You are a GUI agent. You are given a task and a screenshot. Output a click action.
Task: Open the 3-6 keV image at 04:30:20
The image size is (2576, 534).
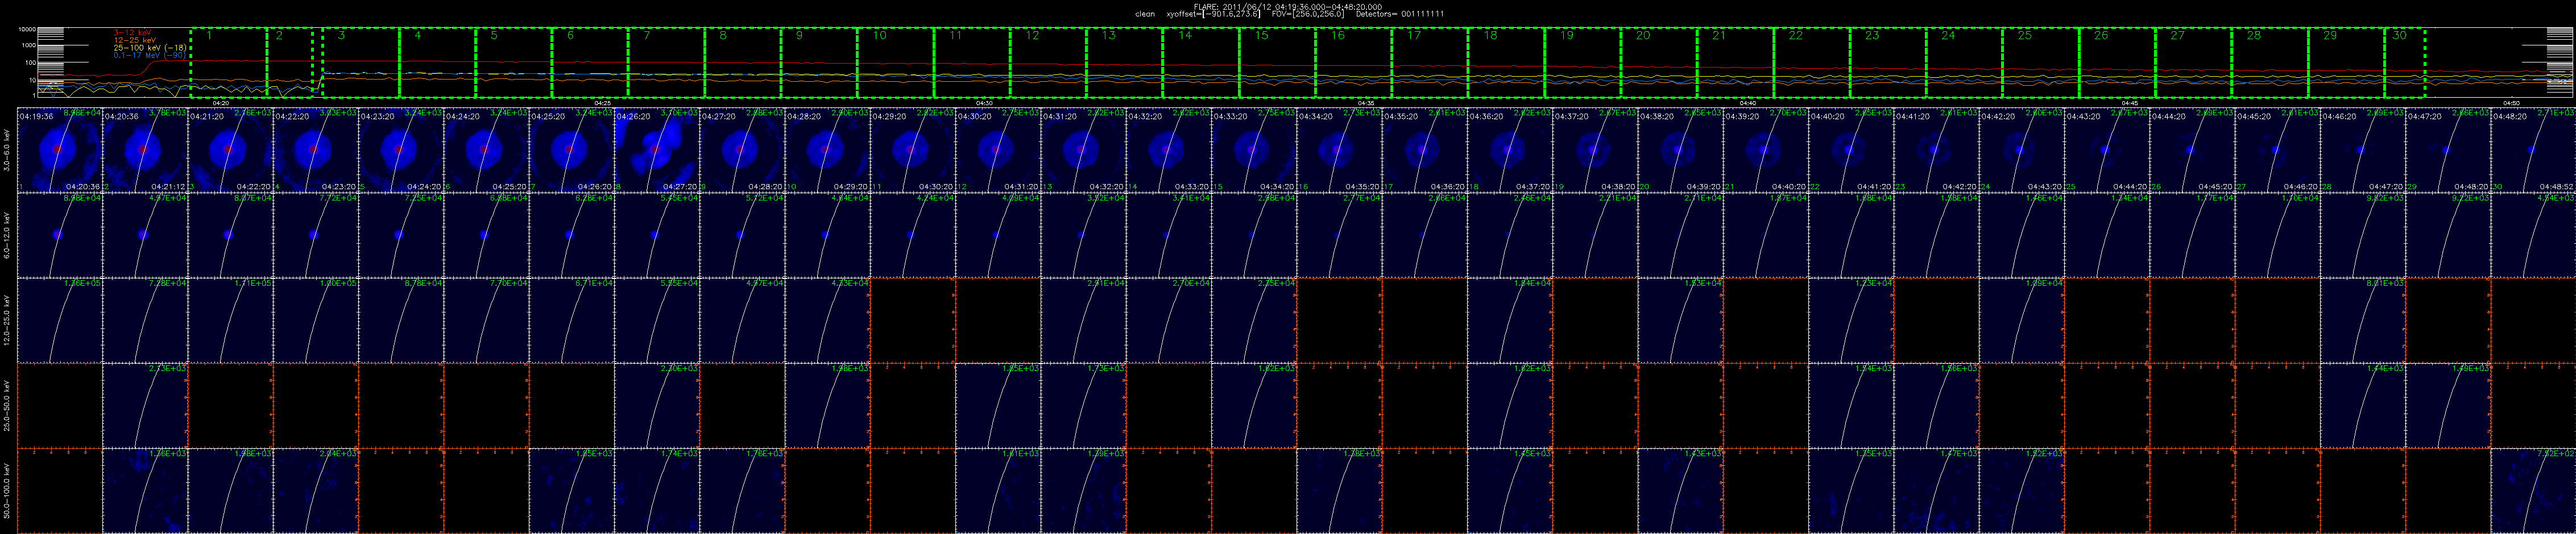coord(997,150)
